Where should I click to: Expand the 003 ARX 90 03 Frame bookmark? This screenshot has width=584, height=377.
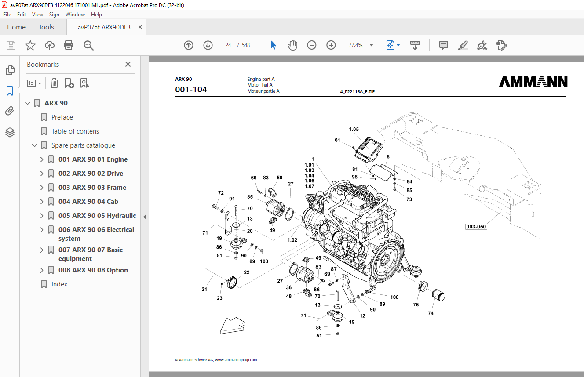(42, 188)
